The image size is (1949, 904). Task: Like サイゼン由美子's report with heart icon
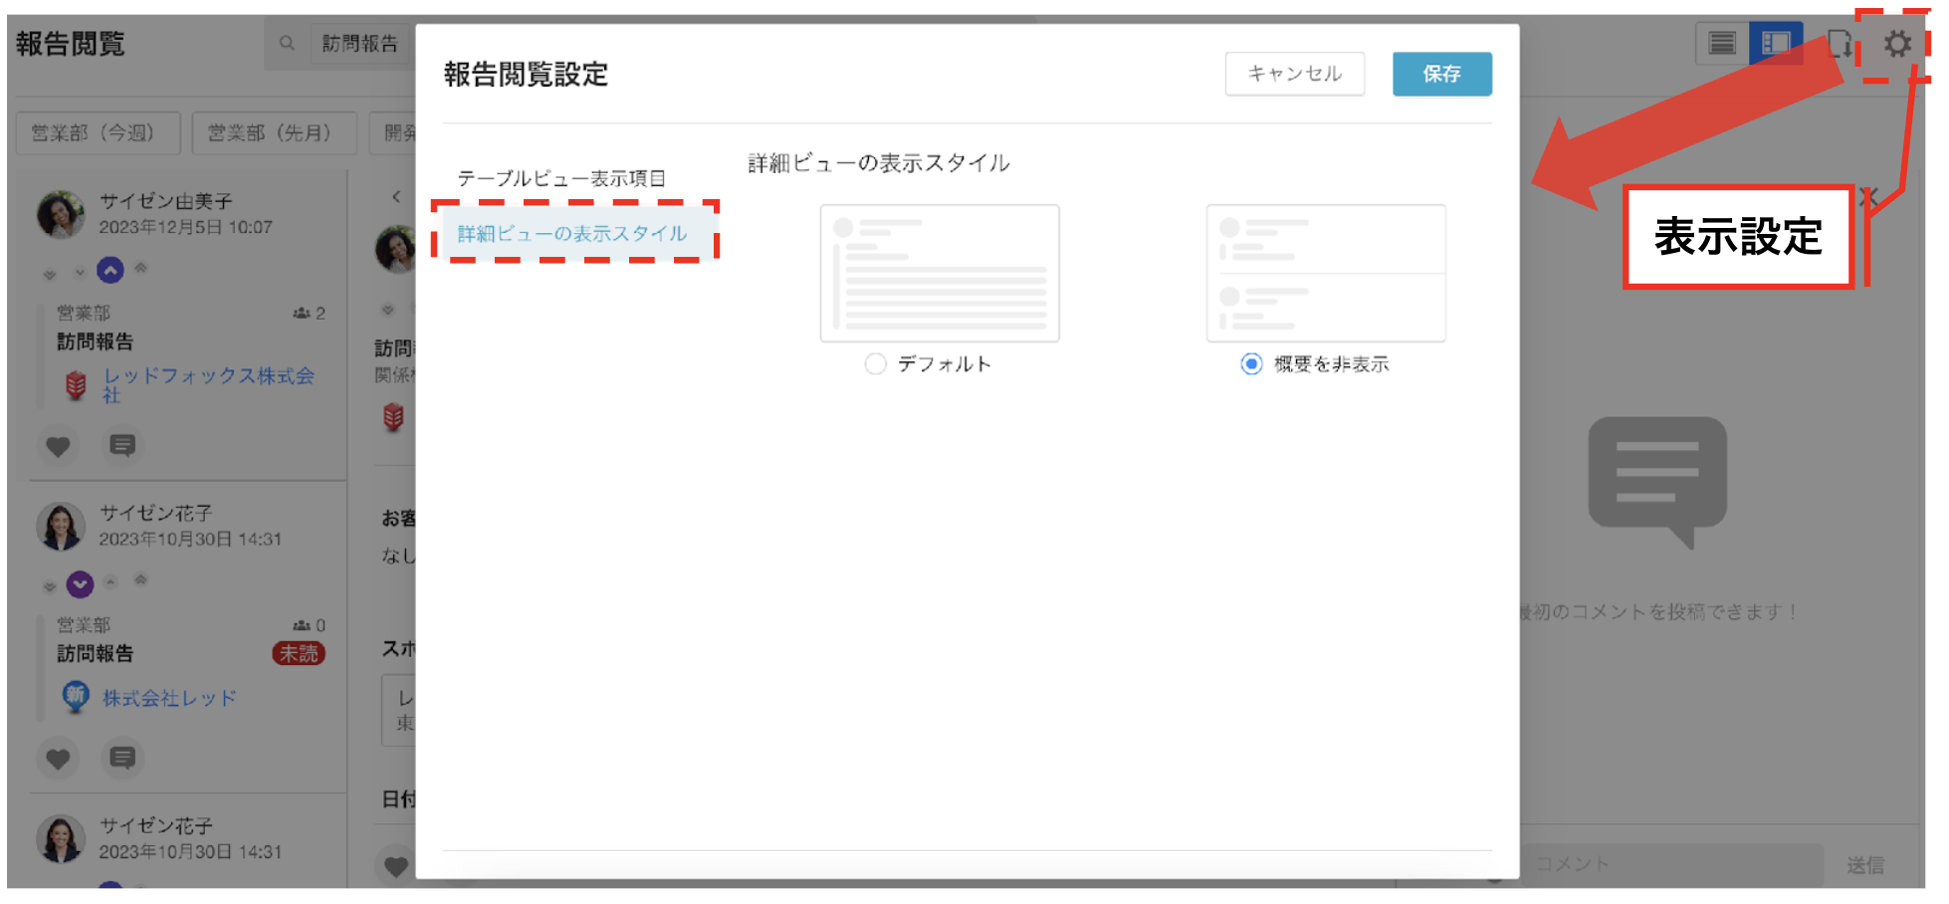(x=58, y=446)
